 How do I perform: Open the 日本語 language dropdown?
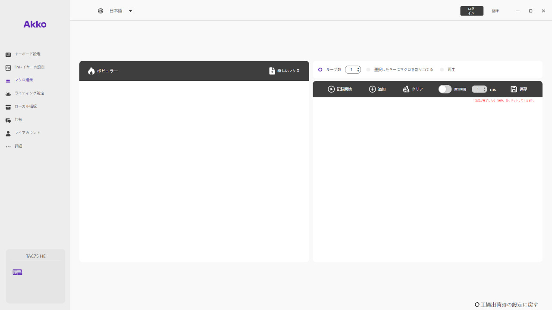pos(121,11)
